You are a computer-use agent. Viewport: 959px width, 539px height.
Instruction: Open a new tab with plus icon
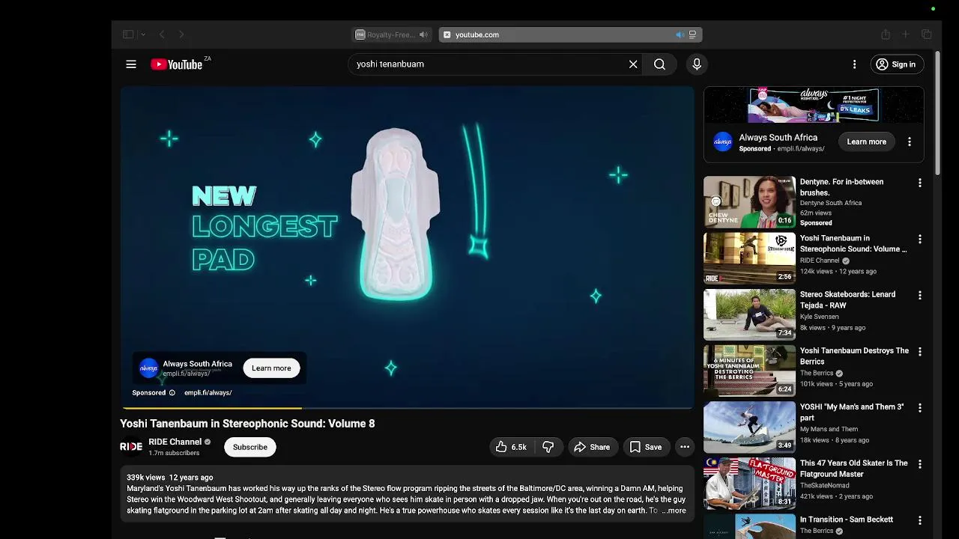[x=905, y=34]
